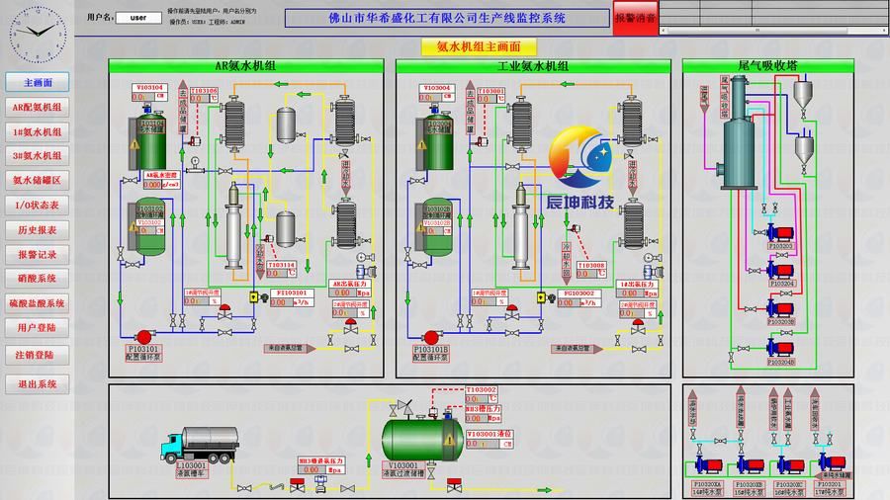This screenshot has height=500, width=890.
Task: Click the FG103002 yellow flow meter icon
Action: [542, 297]
